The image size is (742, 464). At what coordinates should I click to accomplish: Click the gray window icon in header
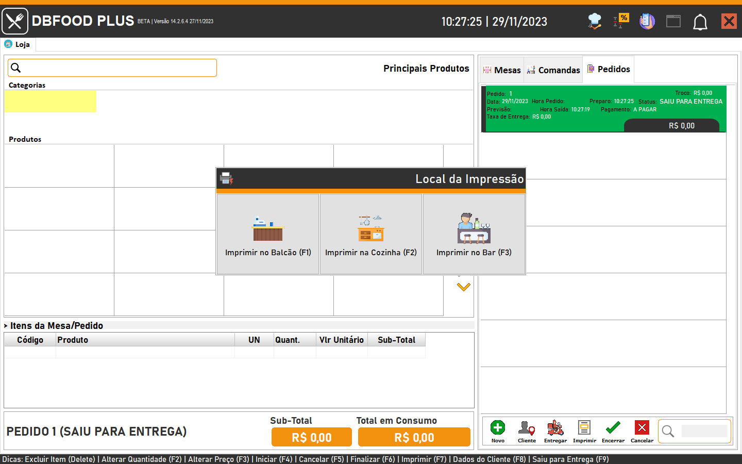tap(673, 21)
